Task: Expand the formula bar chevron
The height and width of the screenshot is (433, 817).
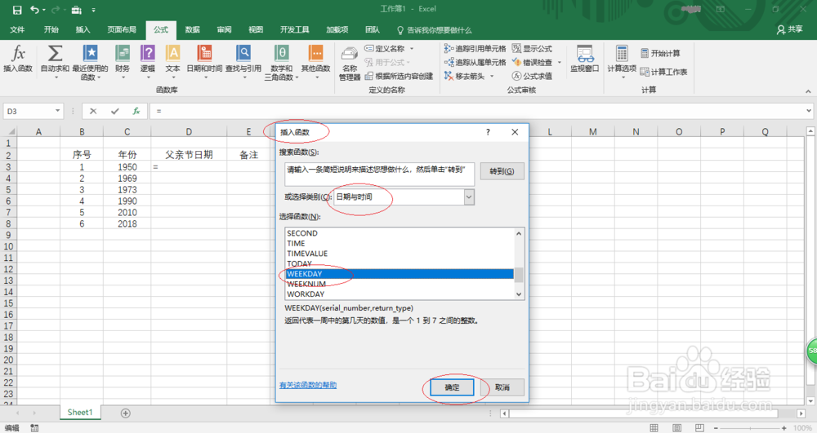Action: pyautogui.click(x=808, y=111)
